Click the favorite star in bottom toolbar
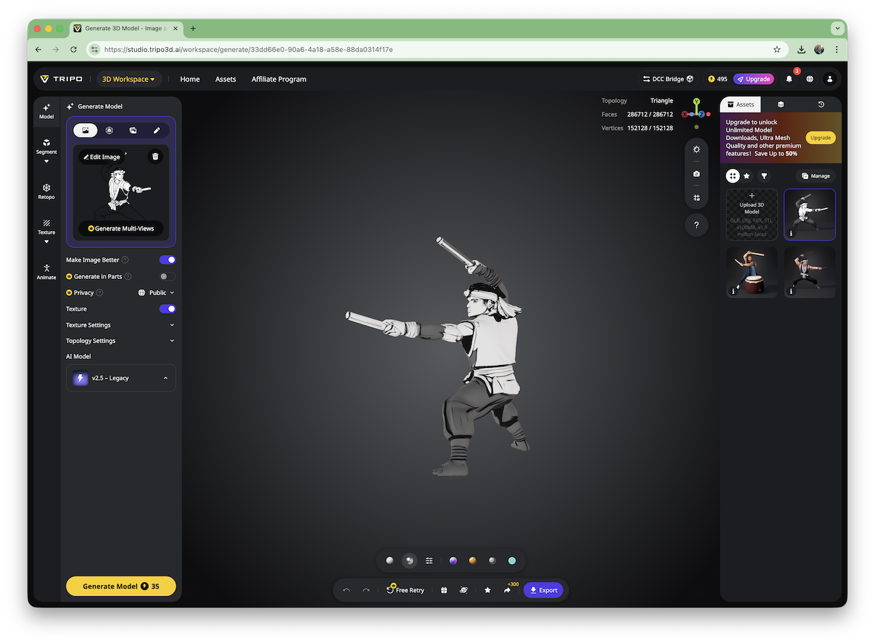This screenshot has width=875, height=644. (487, 590)
